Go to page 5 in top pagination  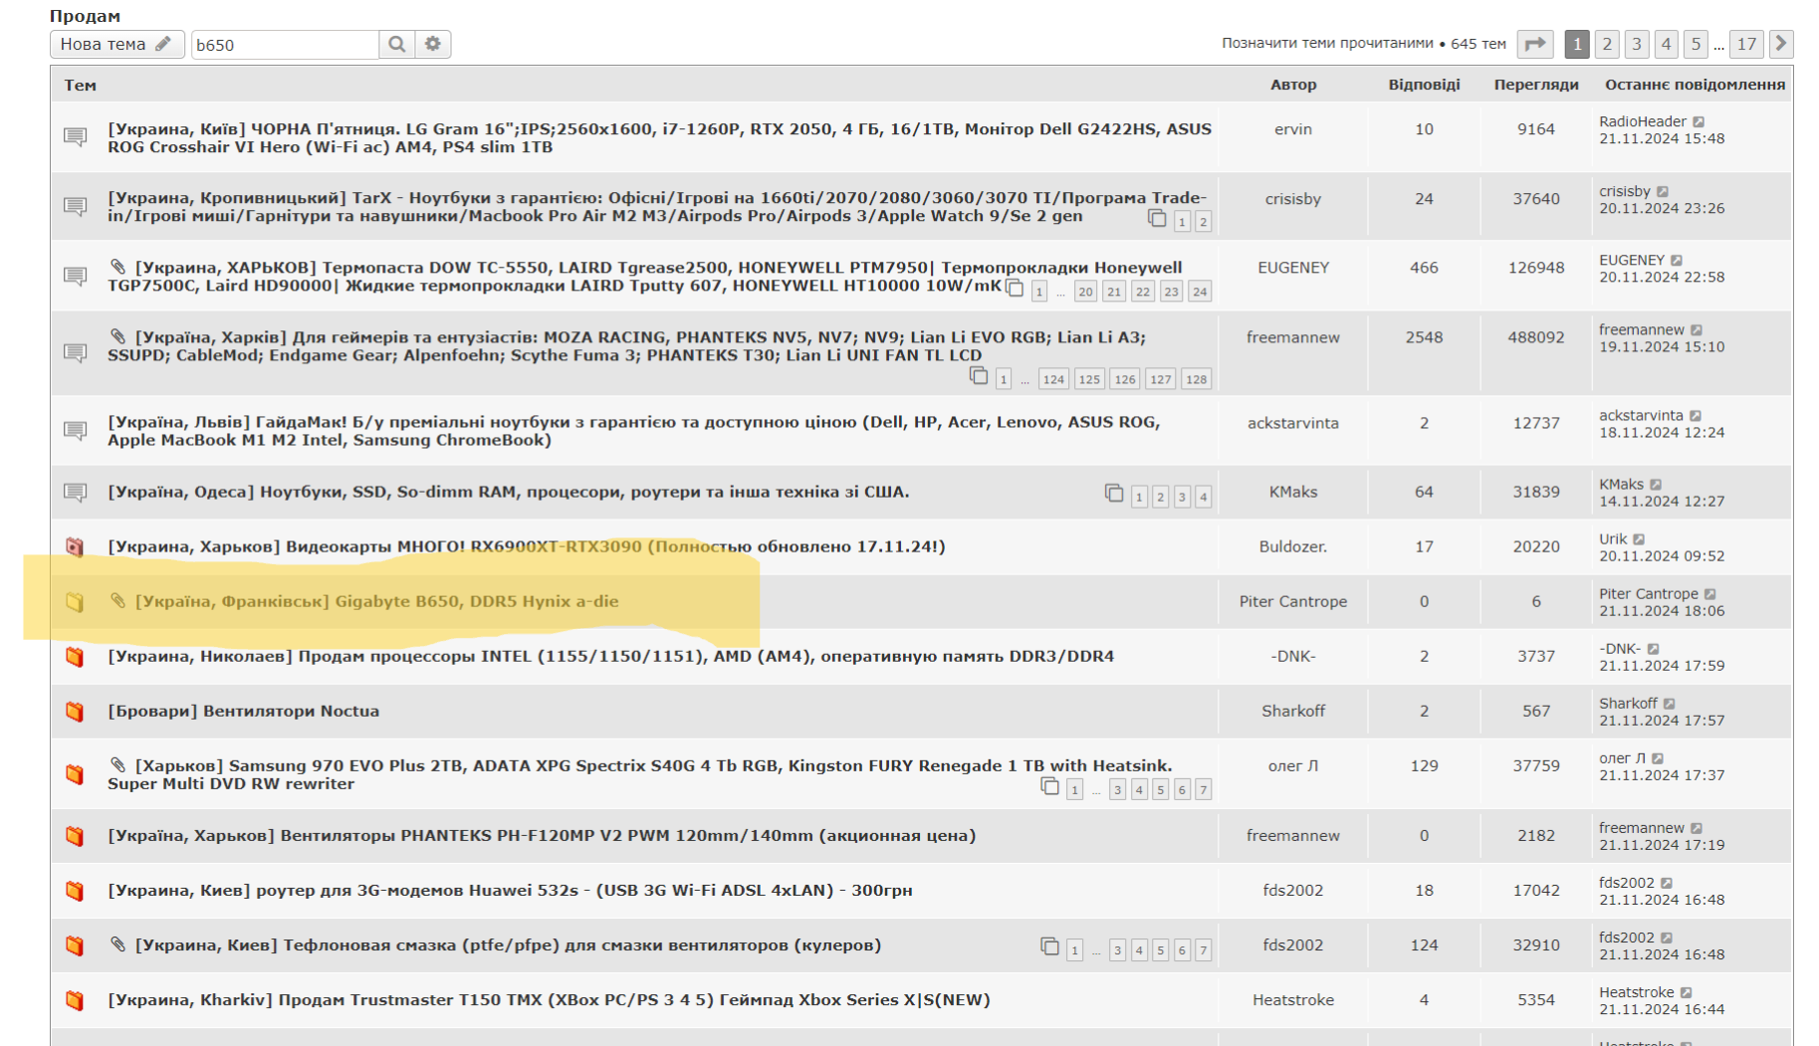click(x=1696, y=44)
